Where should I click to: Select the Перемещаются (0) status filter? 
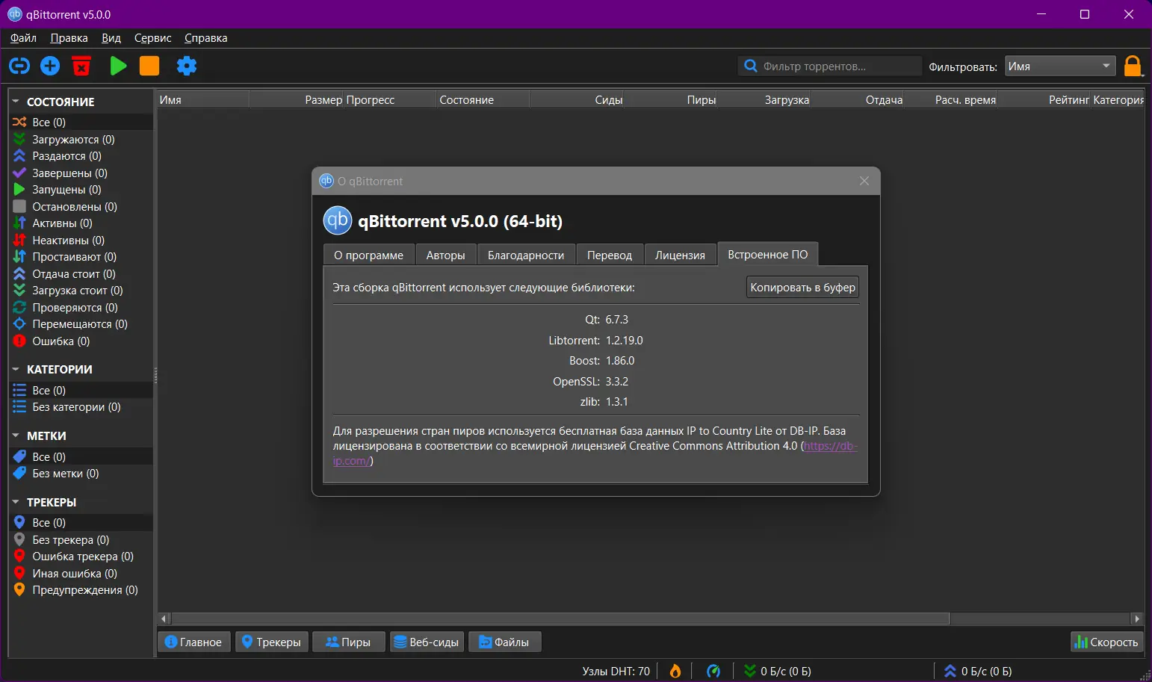point(81,323)
